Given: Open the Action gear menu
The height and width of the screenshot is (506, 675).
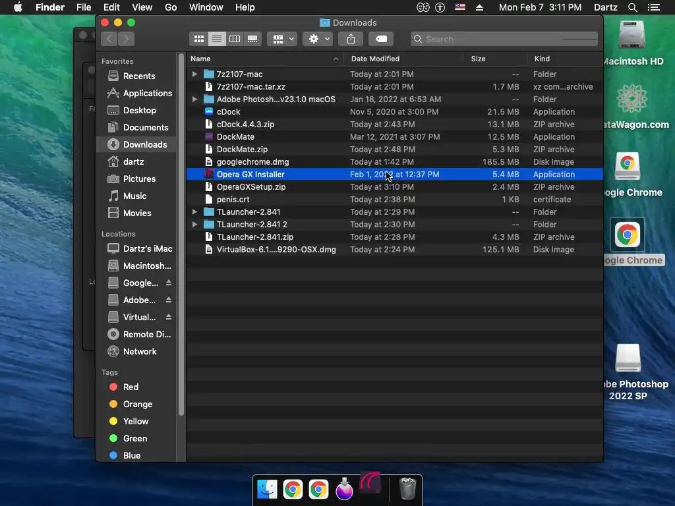Looking at the screenshot, I should coord(318,39).
